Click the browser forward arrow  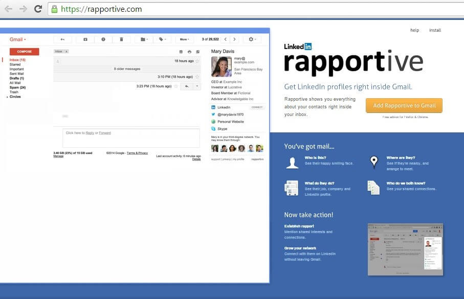click(23, 9)
